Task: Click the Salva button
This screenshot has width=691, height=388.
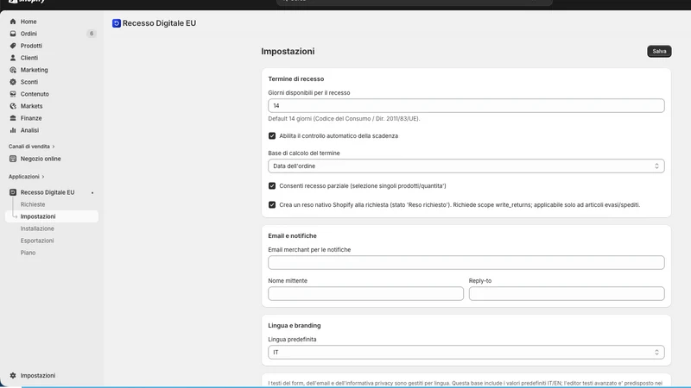Action: coord(659,51)
